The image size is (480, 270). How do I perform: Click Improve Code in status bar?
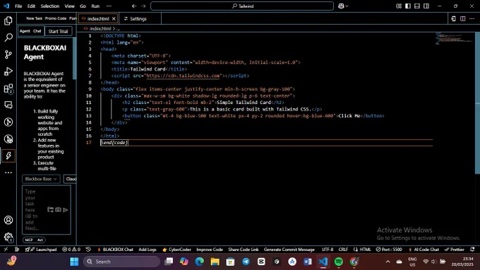point(210,250)
